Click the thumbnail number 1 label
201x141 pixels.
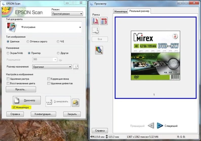154,95
